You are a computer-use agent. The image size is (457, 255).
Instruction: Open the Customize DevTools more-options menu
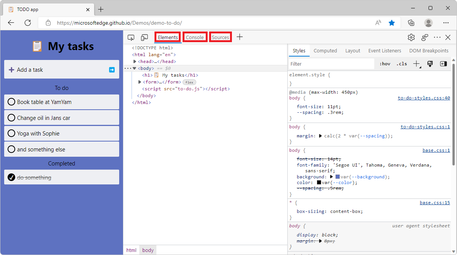point(437,37)
